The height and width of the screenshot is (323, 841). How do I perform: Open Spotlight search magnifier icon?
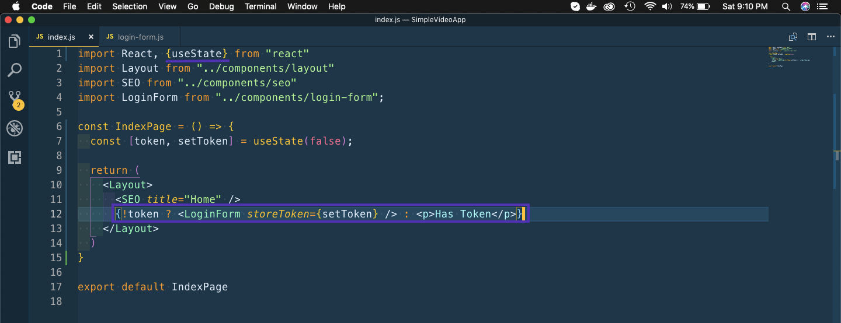pyautogui.click(x=786, y=6)
